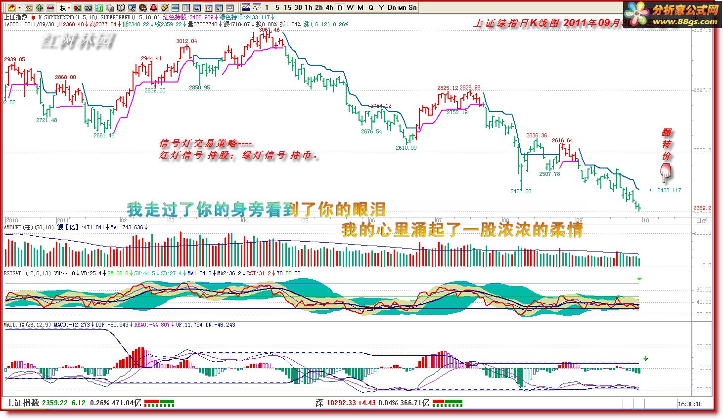Screen dimensions: 723x419
Task: Click the red arrow folder icon in the toolbar
Action: point(11,7)
